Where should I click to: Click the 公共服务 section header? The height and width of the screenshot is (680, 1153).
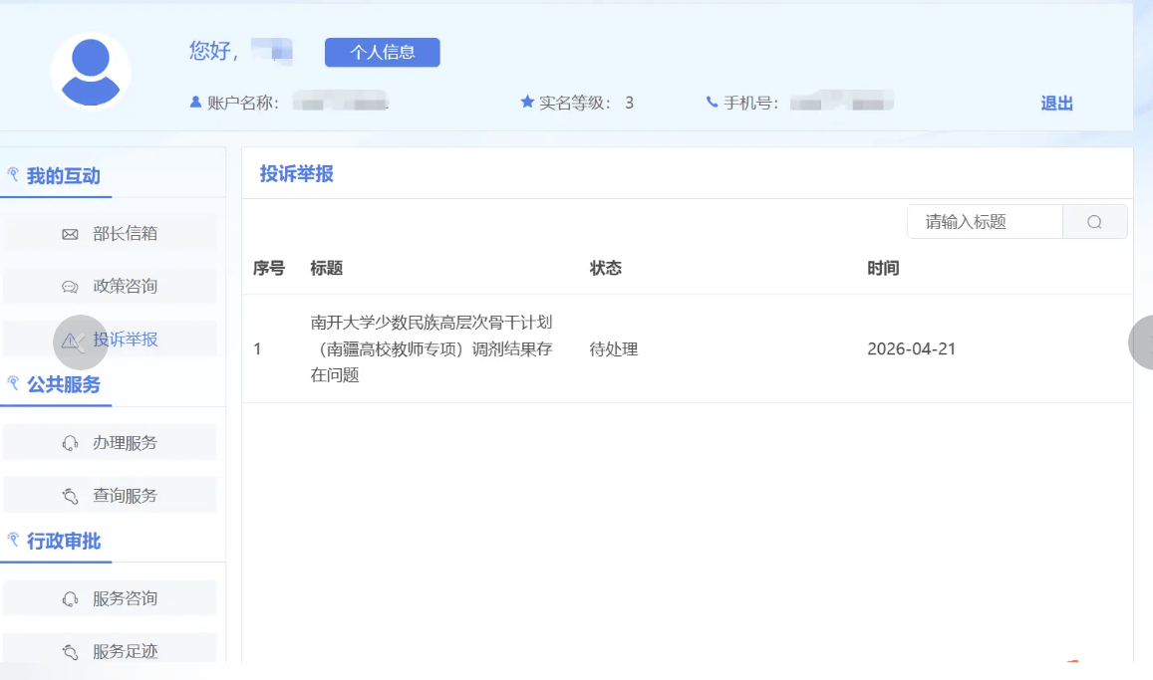pyautogui.click(x=63, y=384)
